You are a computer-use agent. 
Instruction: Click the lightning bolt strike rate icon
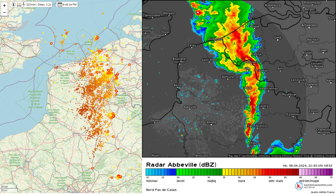click(x=23, y=5)
